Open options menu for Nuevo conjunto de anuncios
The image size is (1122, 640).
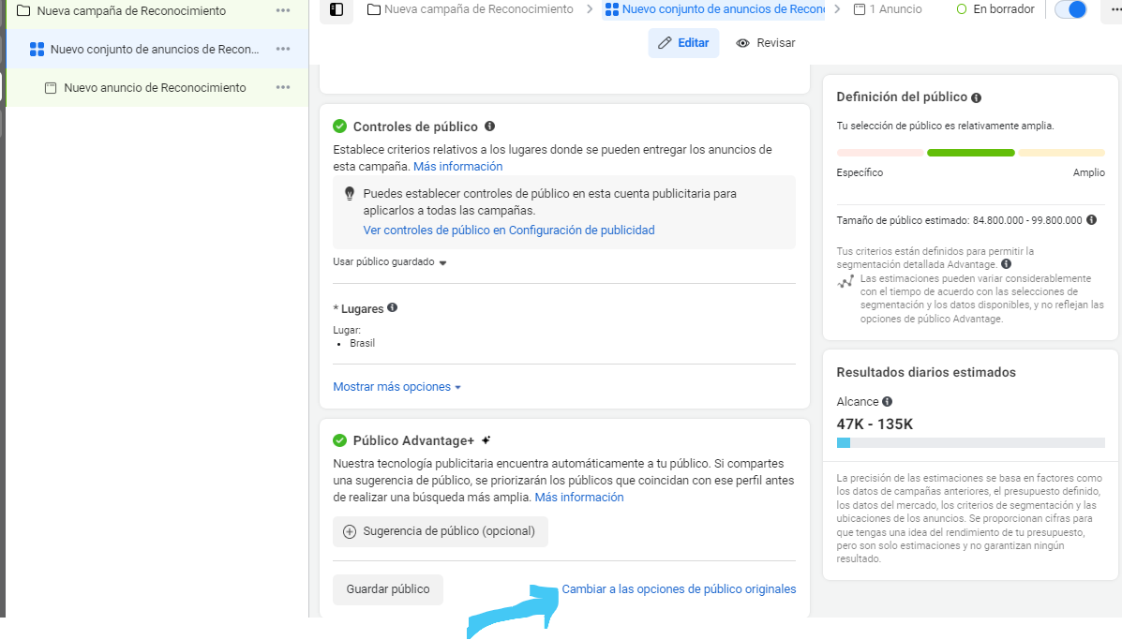(283, 49)
